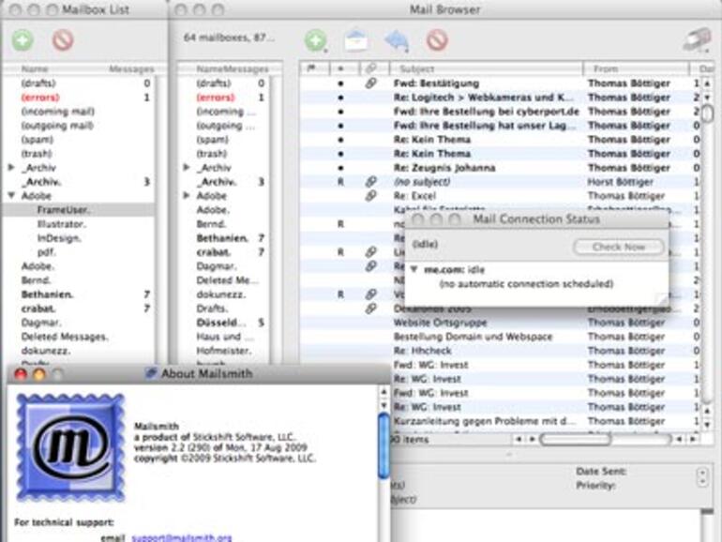Viewport: 722px width, 542px height.
Task: Expand Adobe in Mail Browser mailbox pane
Action: (x=187, y=196)
